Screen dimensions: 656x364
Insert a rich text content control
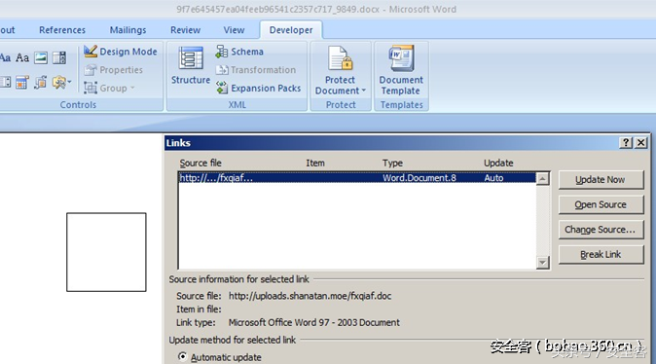click(x=5, y=57)
